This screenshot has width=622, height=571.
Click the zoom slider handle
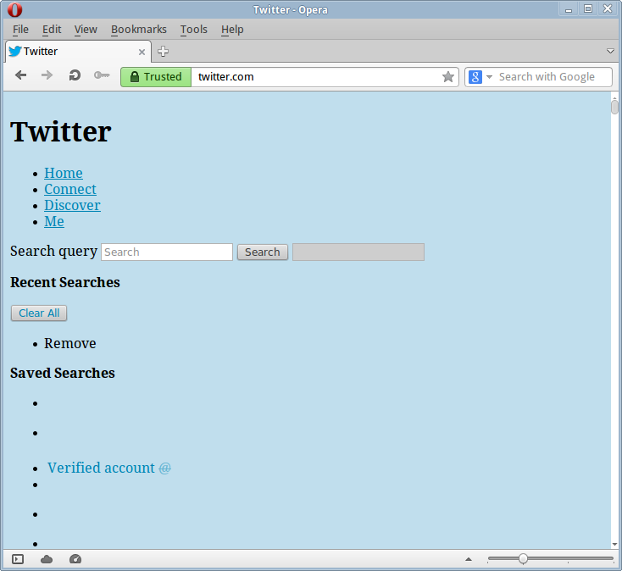[523, 558]
